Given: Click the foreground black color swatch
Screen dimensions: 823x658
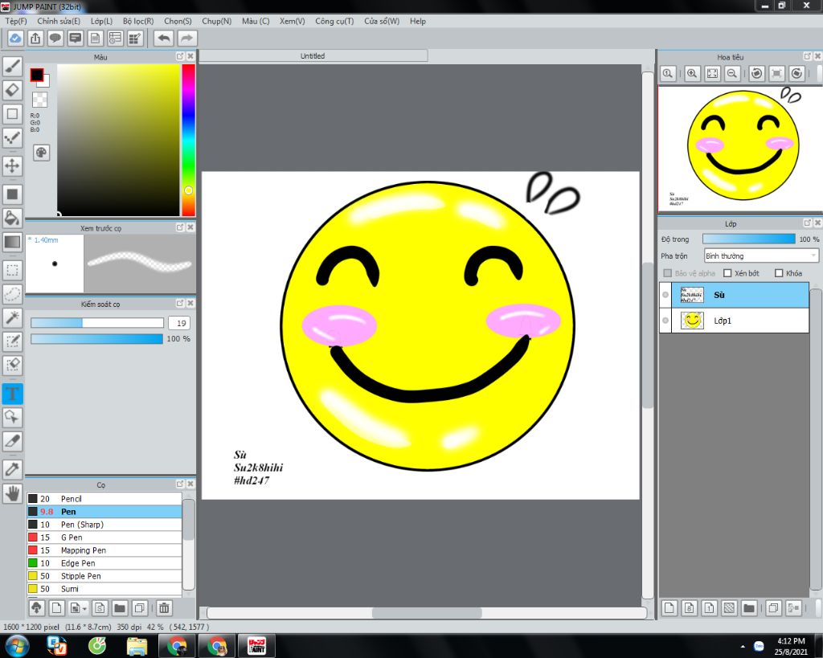Looking at the screenshot, I should coord(36,75).
